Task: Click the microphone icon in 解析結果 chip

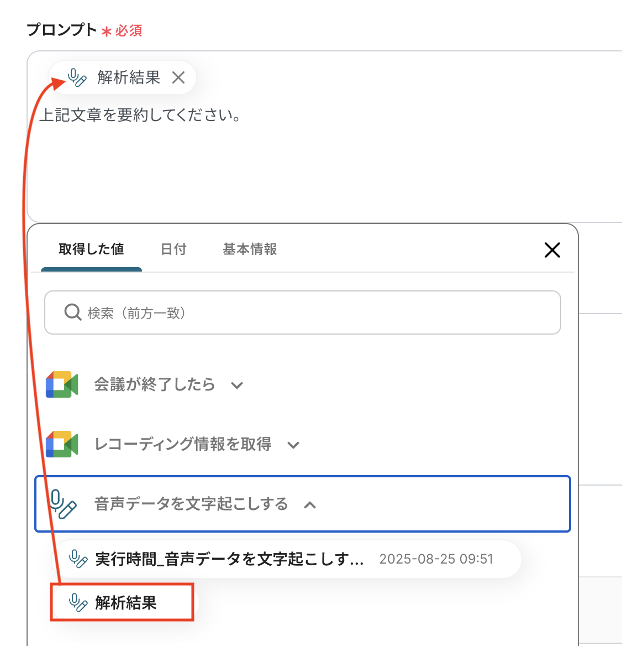Action: 77,77
